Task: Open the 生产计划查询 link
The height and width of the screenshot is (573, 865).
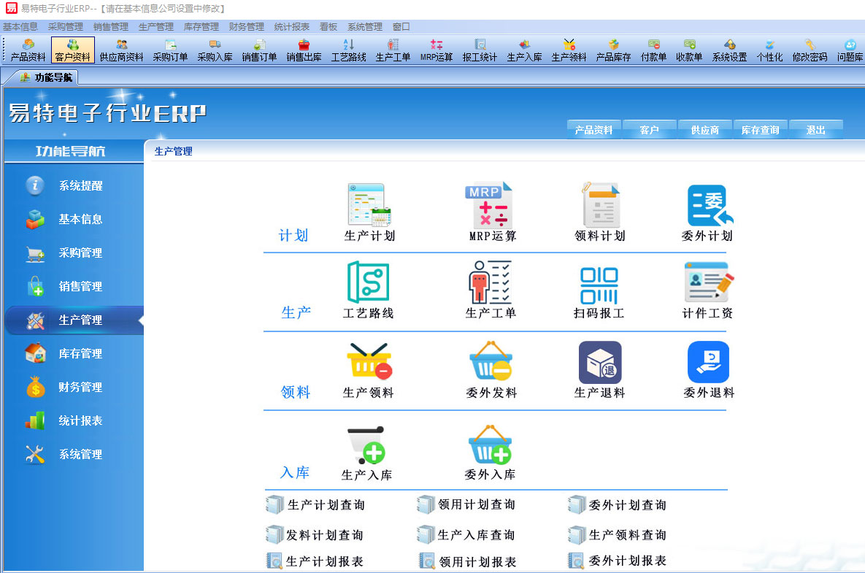Action: tap(326, 505)
